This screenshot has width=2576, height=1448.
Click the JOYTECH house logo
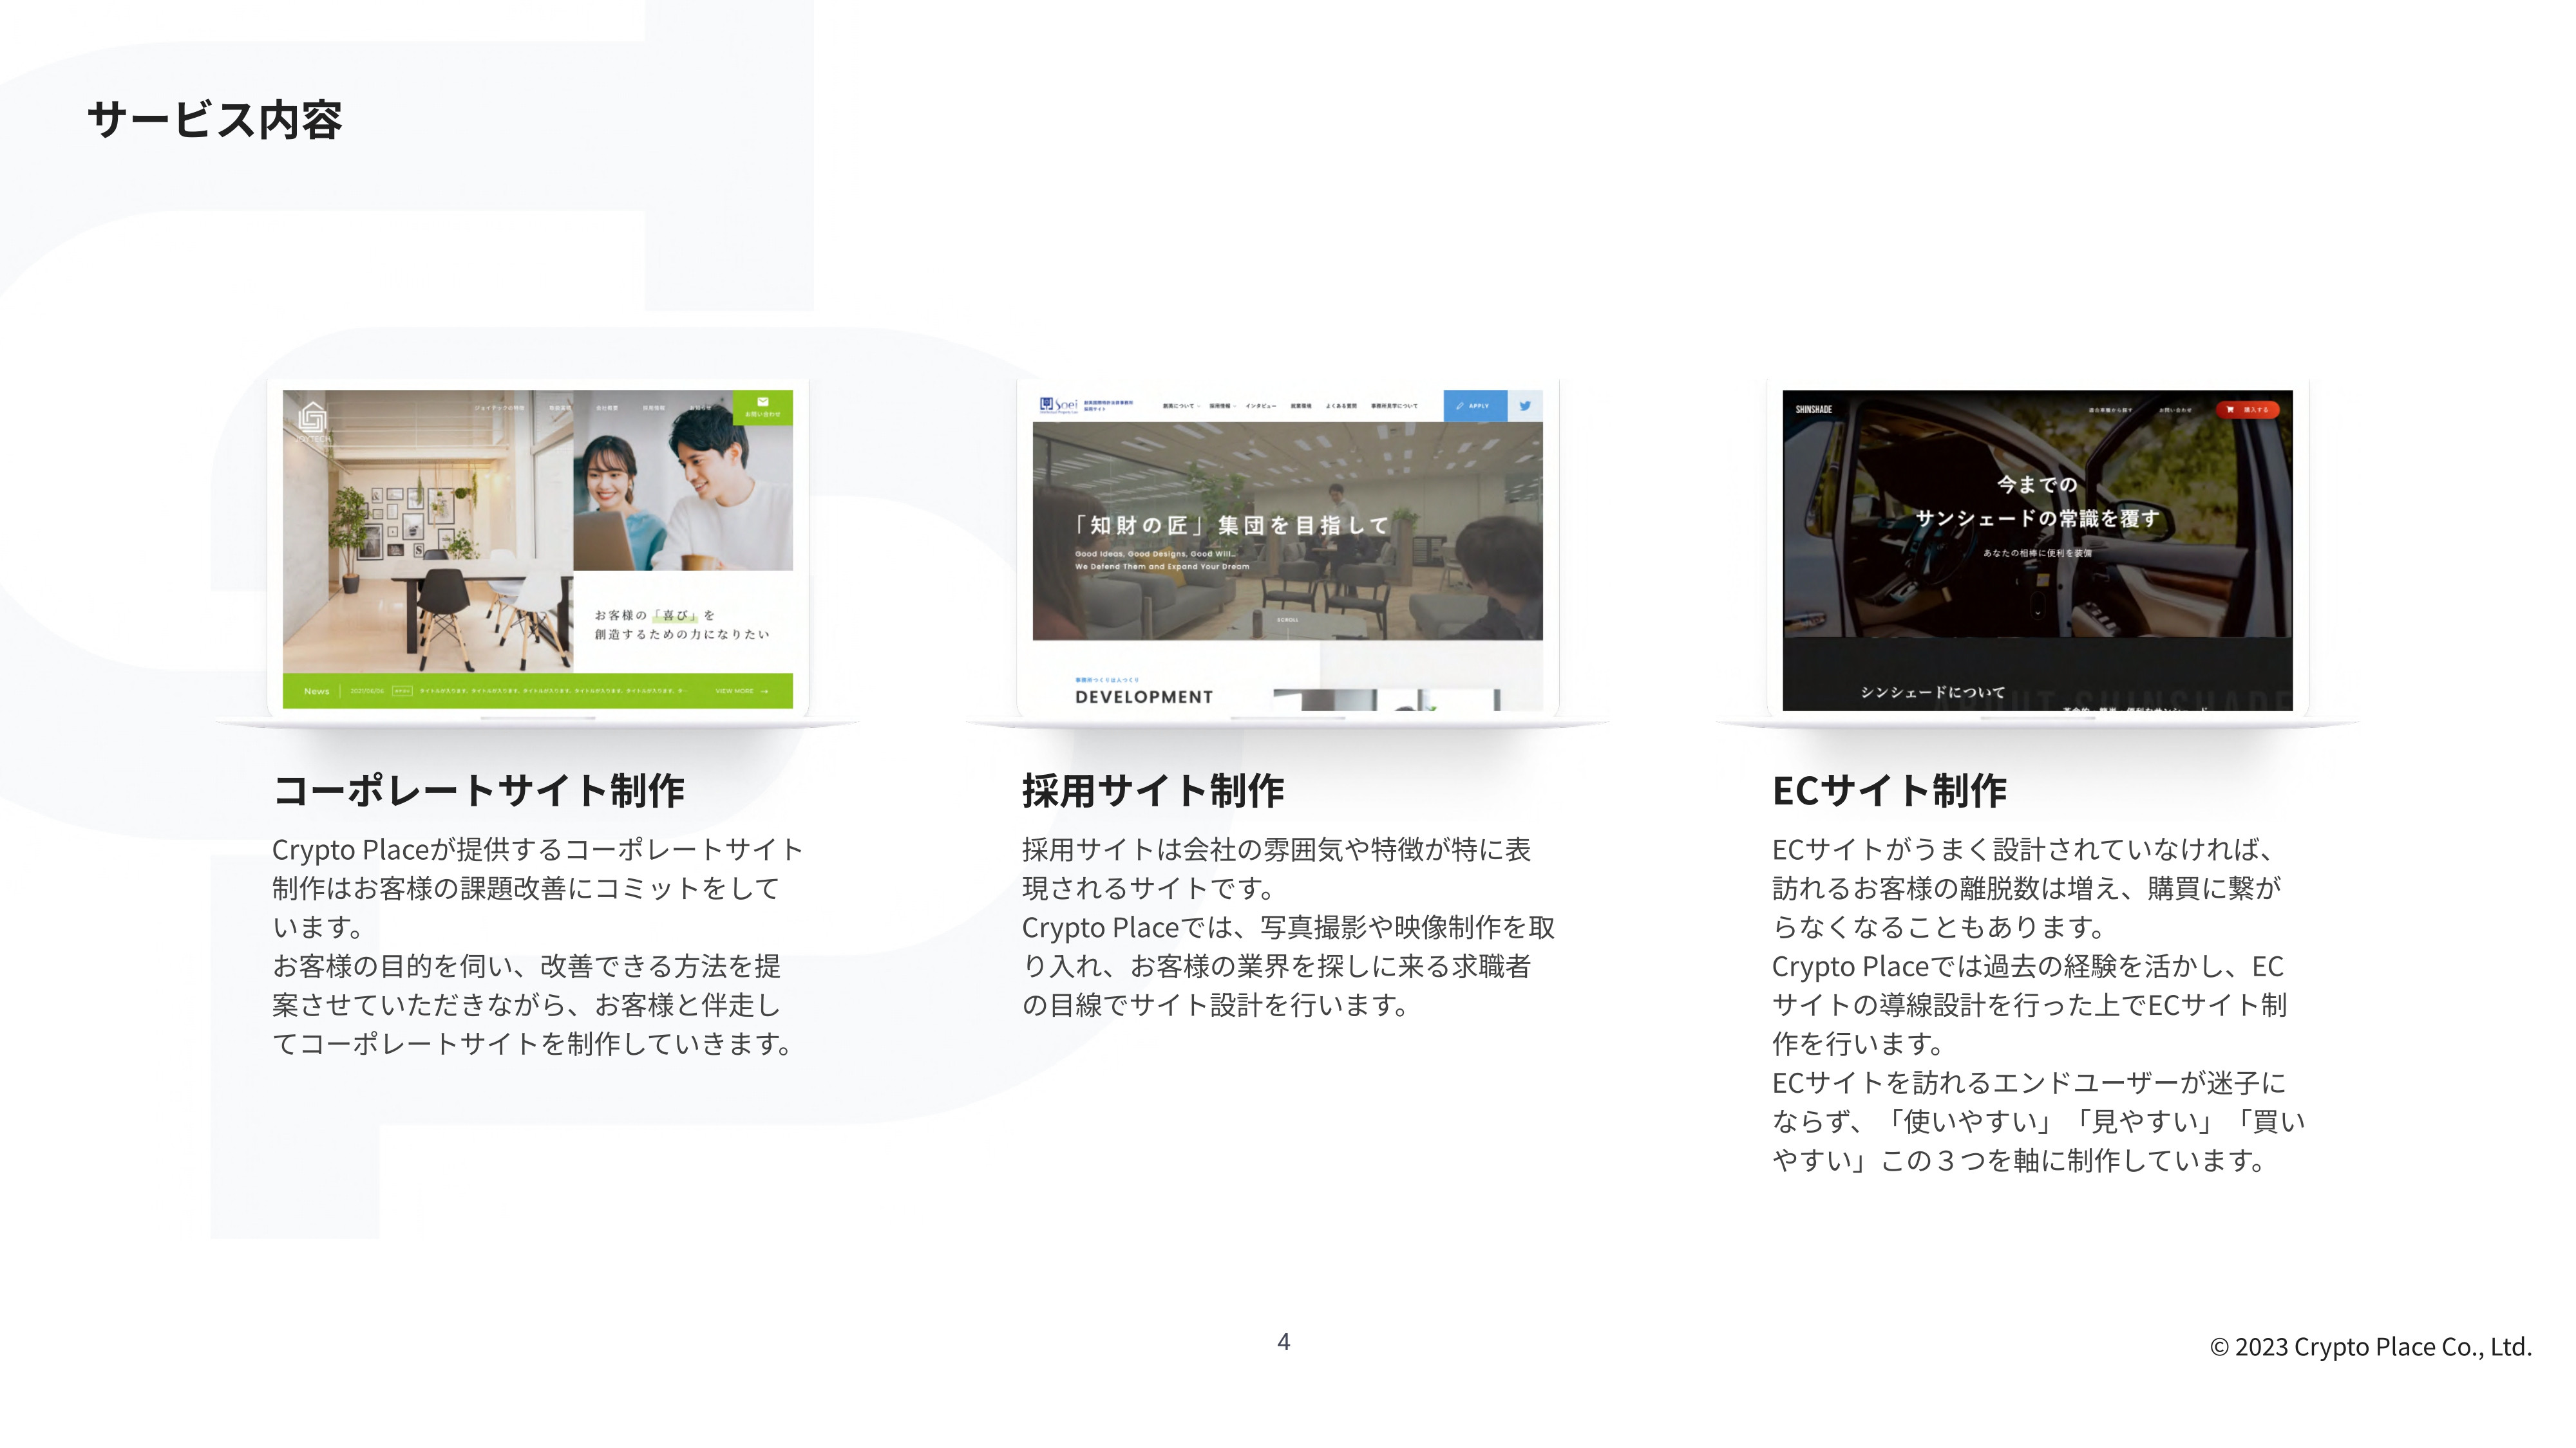[313, 416]
